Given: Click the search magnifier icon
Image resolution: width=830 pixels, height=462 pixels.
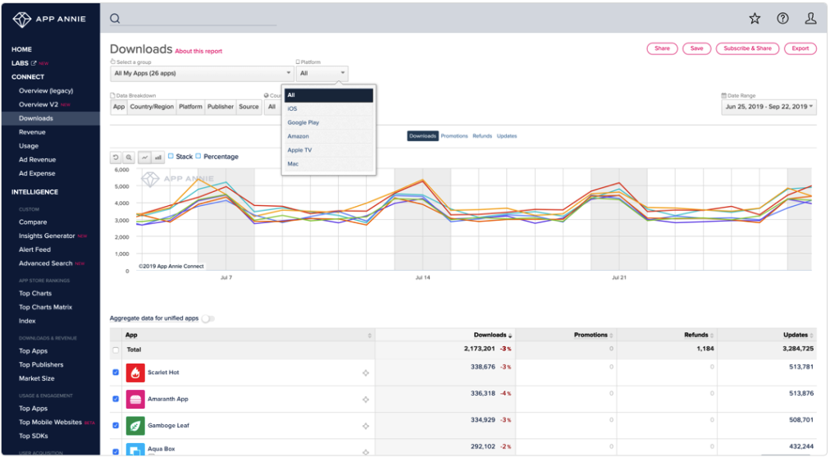Looking at the screenshot, I should tap(115, 19).
